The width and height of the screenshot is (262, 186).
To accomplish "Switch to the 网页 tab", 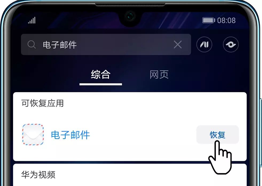I will pos(159,75).
